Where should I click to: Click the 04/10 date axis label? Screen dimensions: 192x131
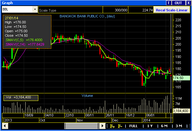point(49,115)
